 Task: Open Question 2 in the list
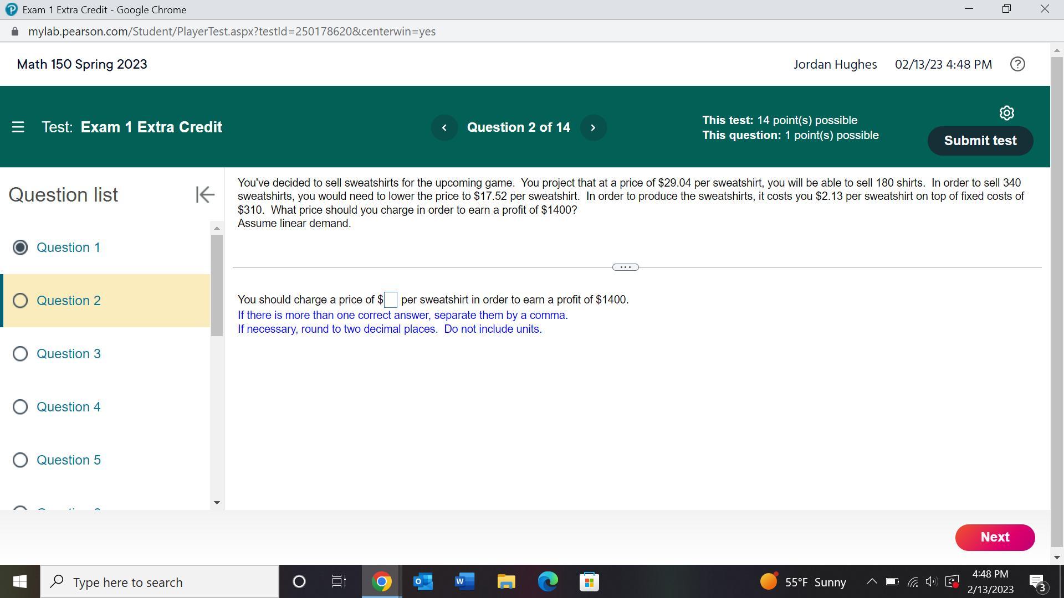coord(69,301)
